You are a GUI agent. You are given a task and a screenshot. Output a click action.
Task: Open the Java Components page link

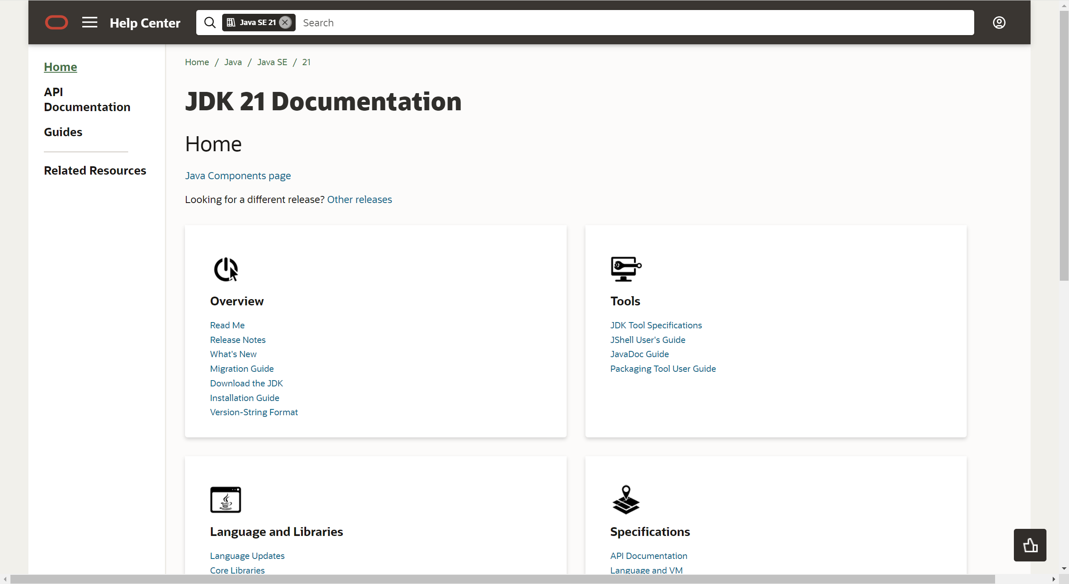[238, 176]
